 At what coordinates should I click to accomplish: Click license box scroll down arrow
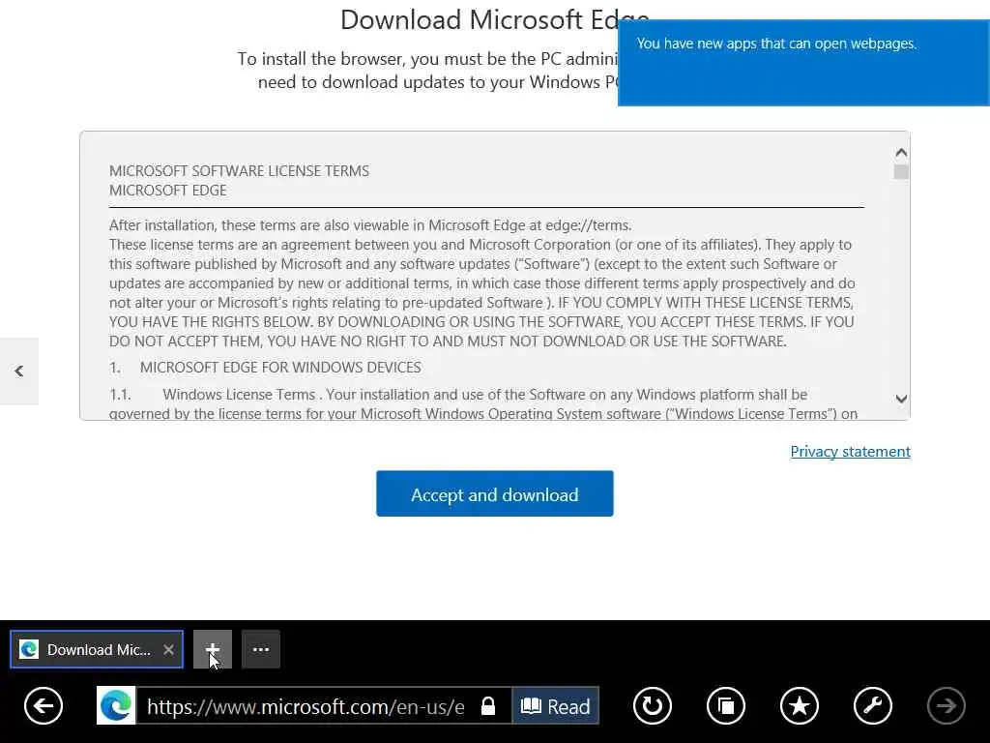[x=901, y=399]
